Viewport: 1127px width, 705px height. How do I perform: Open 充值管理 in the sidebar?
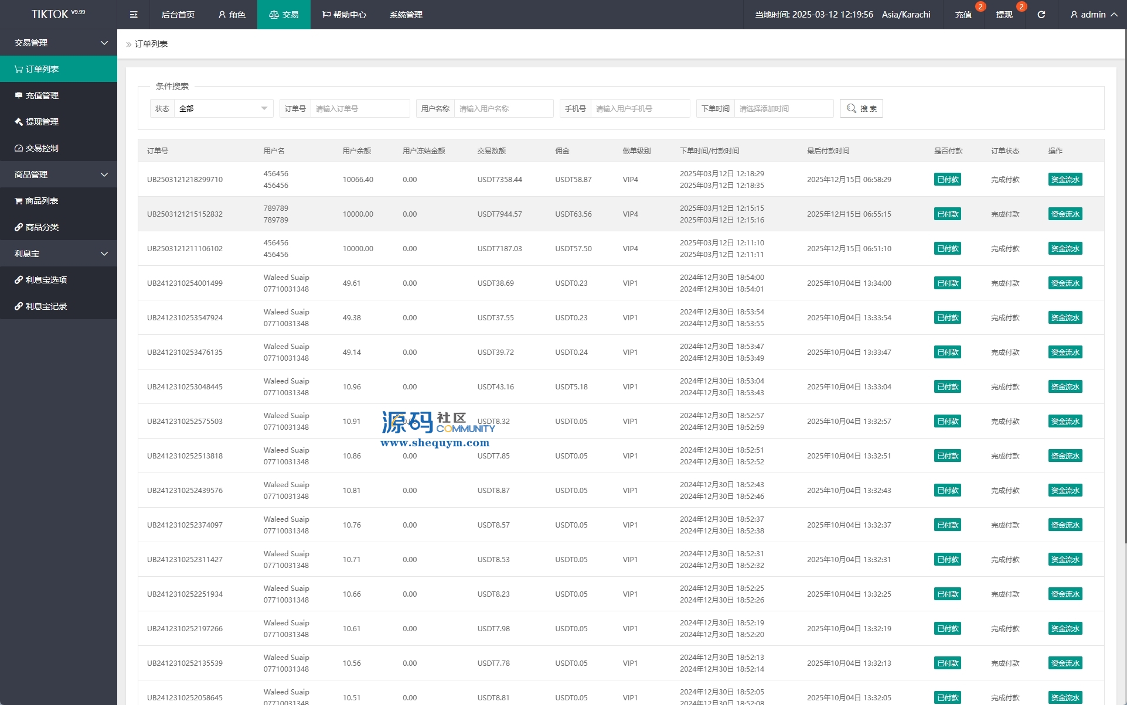click(x=59, y=95)
